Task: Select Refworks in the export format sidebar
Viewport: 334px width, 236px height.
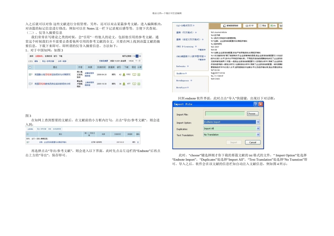Action: click(x=181, y=66)
